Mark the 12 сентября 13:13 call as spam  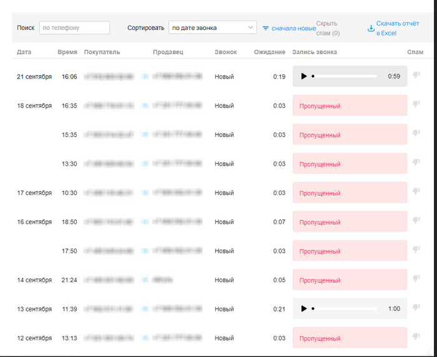pos(416,336)
